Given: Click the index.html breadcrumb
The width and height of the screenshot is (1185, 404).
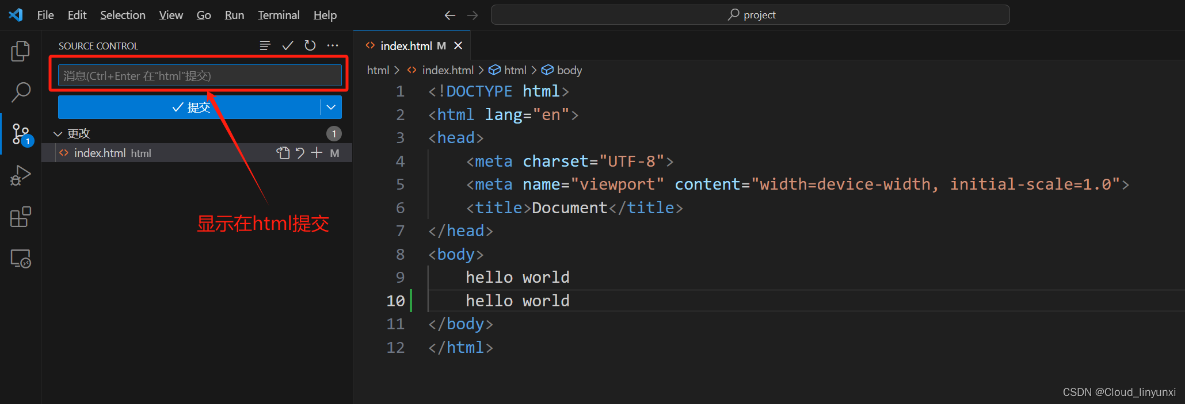Looking at the screenshot, I should (448, 70).
